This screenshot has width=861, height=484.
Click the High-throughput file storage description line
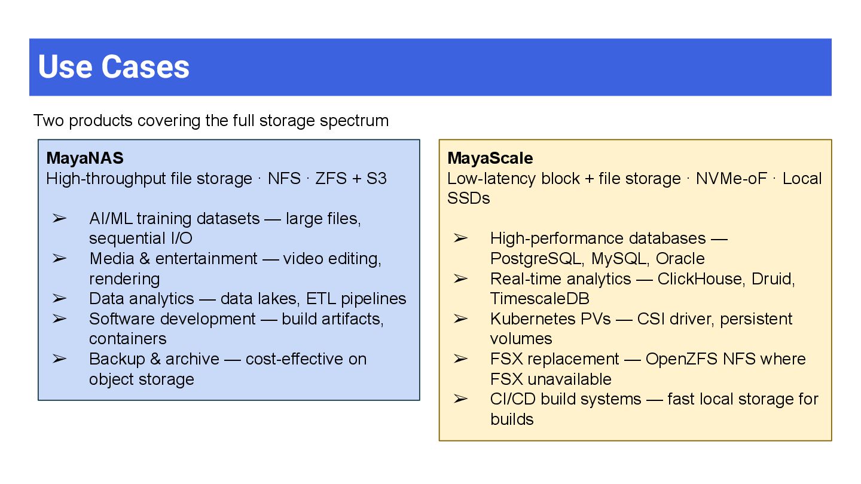(x=216, y=179)
